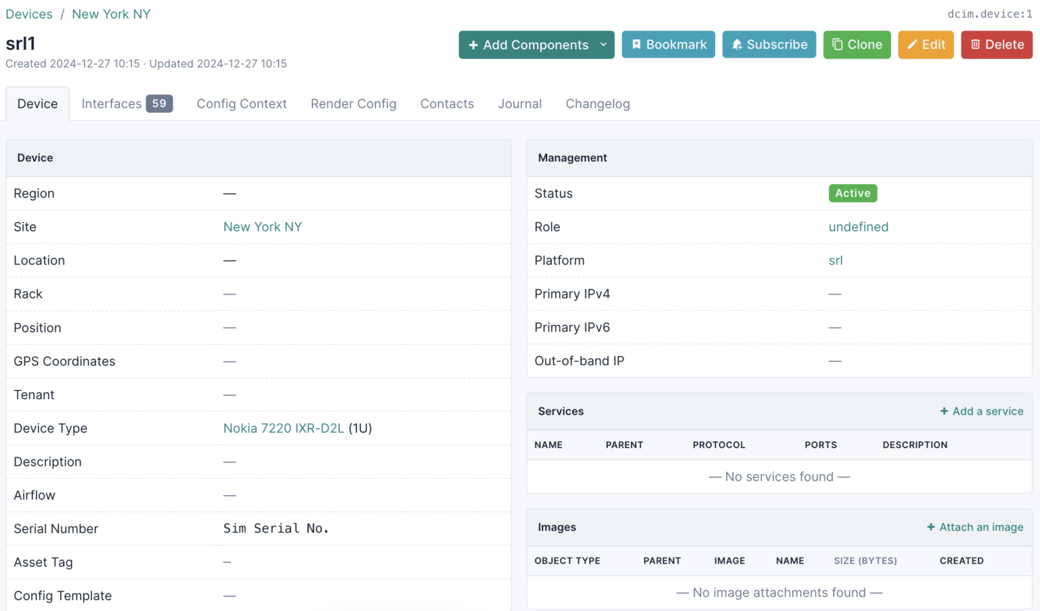Image resolution: width=1040 pixels, height=611 pixels.
Task: Click the Devices breadcrumb link
Action: point(29,14)
